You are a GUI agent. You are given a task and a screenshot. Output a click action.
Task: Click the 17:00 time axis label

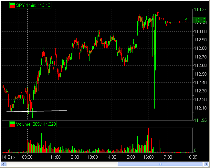tap(167, 157)
